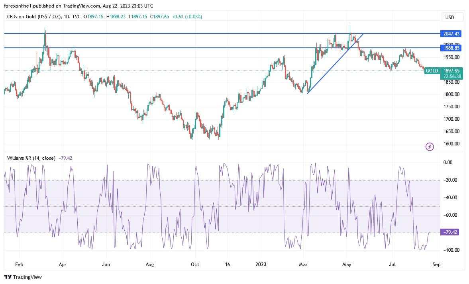Click the green current price change +0.63 indicator
Image resolution: width=469 pixels, height=284 pixels.
(189, 18)
